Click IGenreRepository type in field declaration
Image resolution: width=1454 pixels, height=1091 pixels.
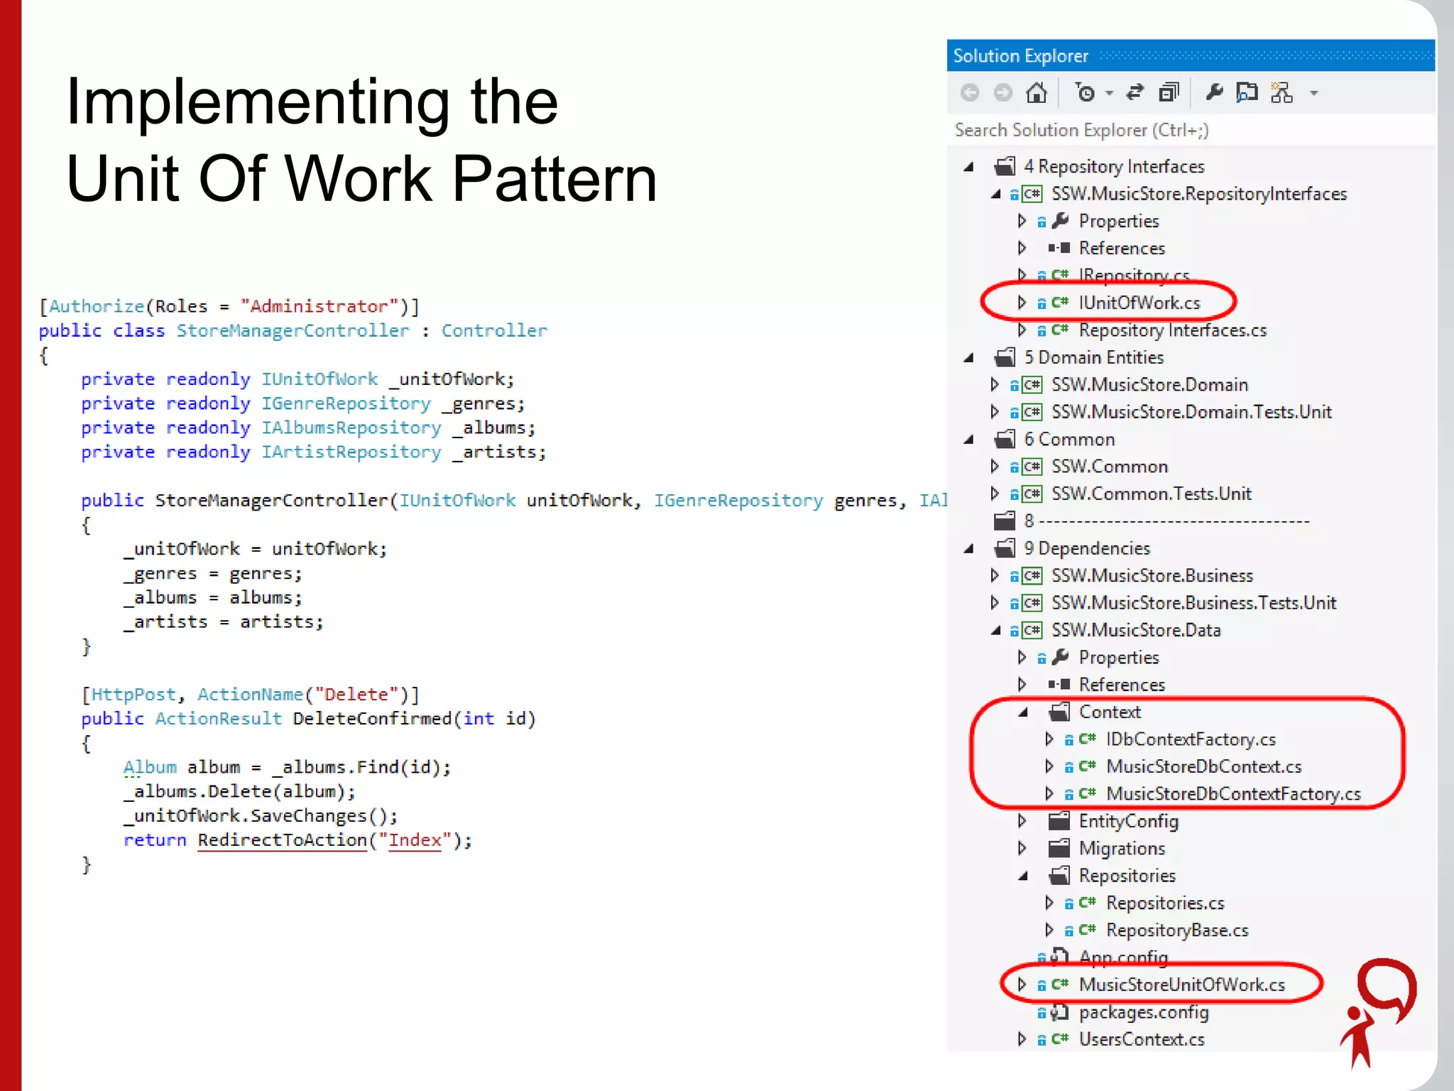coord(346,404)
